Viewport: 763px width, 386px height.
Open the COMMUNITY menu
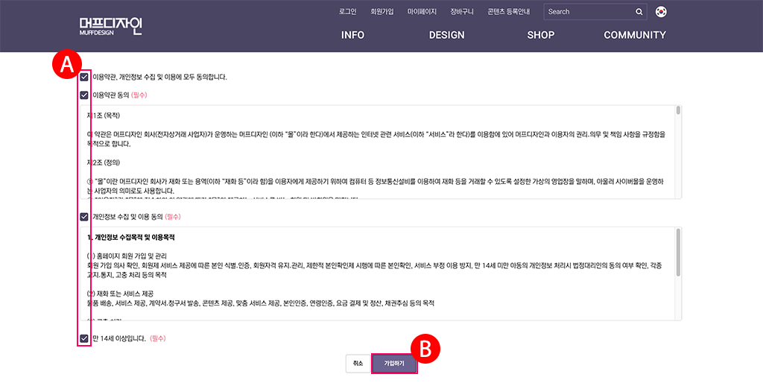(x=635, y=35)
